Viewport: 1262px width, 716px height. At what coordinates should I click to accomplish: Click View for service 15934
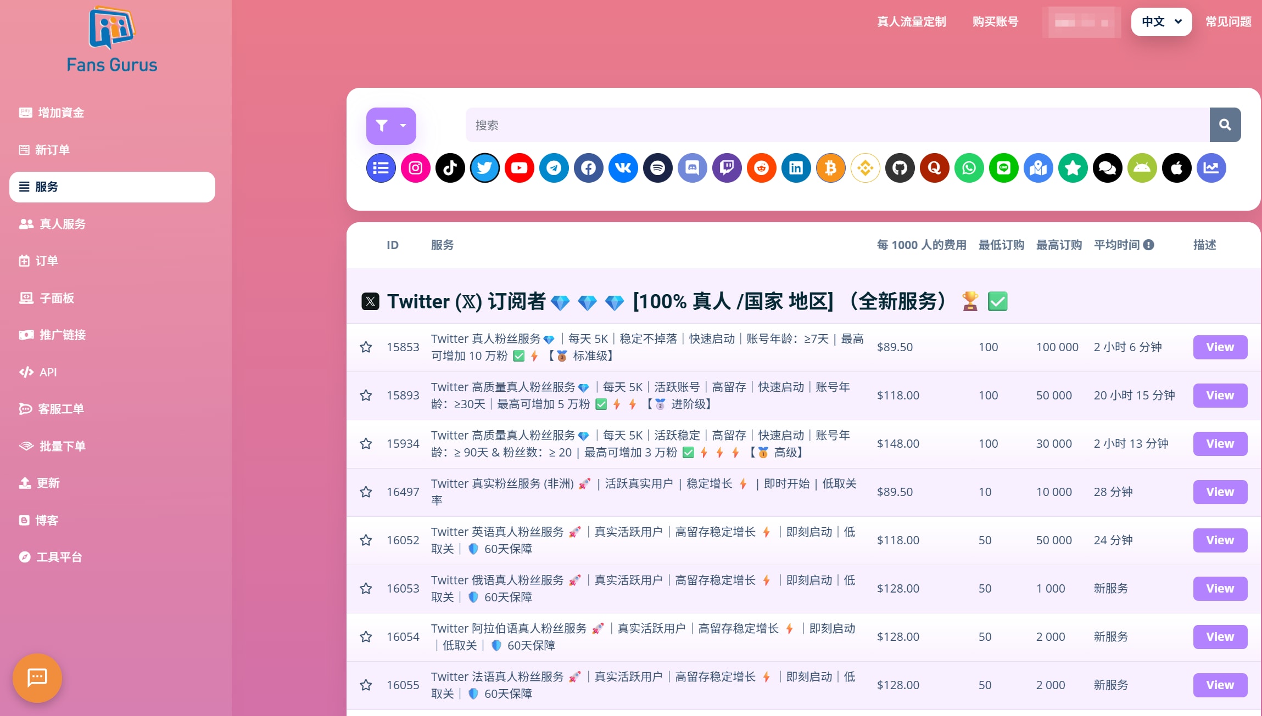pos(1220,444)
